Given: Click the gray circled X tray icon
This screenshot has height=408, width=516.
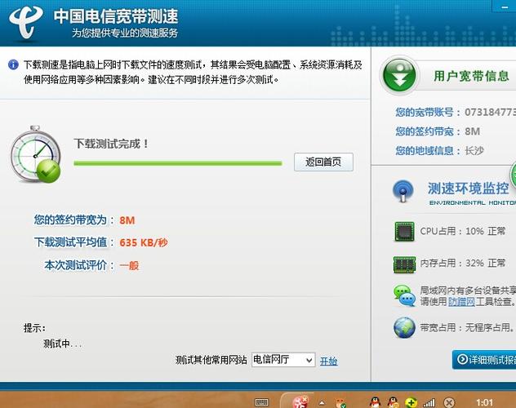Looking at the screenshot, I should coord(449,402).
